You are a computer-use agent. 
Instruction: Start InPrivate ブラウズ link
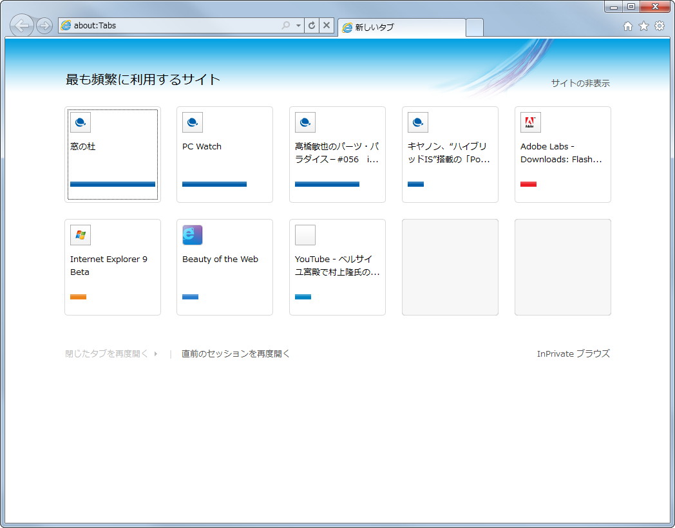[x=573, y=354]
